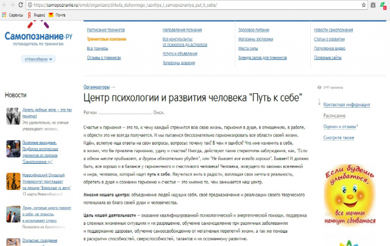Open news Открытие: голодание
Screen dimensions: 390x246
click(40, 241)
